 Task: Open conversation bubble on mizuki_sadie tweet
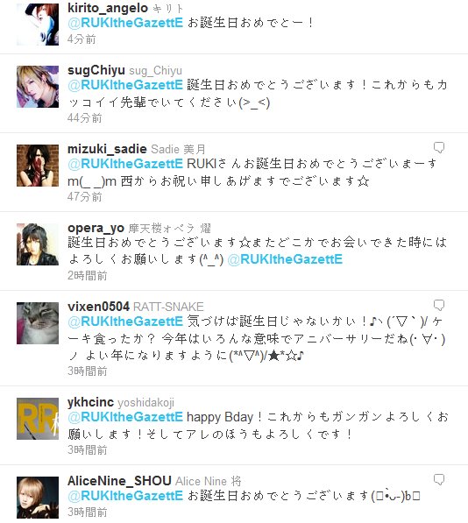point(439,148)
